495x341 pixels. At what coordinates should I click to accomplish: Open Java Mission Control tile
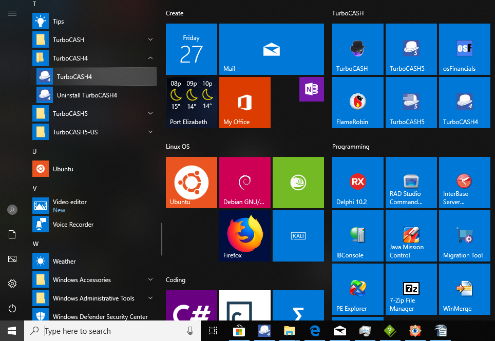point(411,236)
